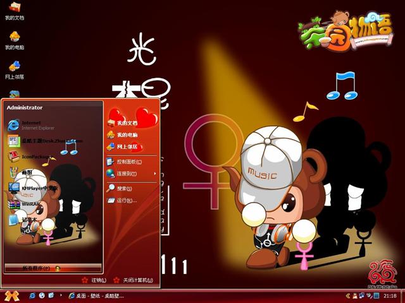Click the globe quick launch icon
Screen dimensions: 405x303
[42, 295]
